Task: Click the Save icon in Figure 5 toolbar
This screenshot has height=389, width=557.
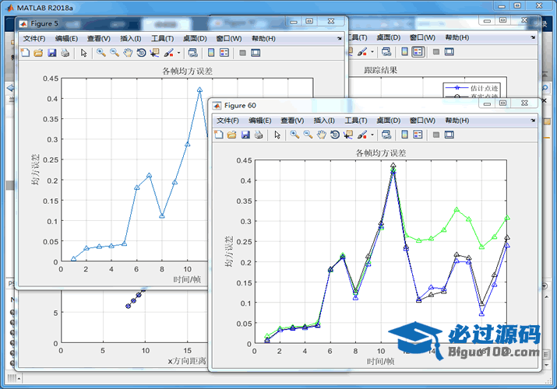Action: click(x=51, y=52)
